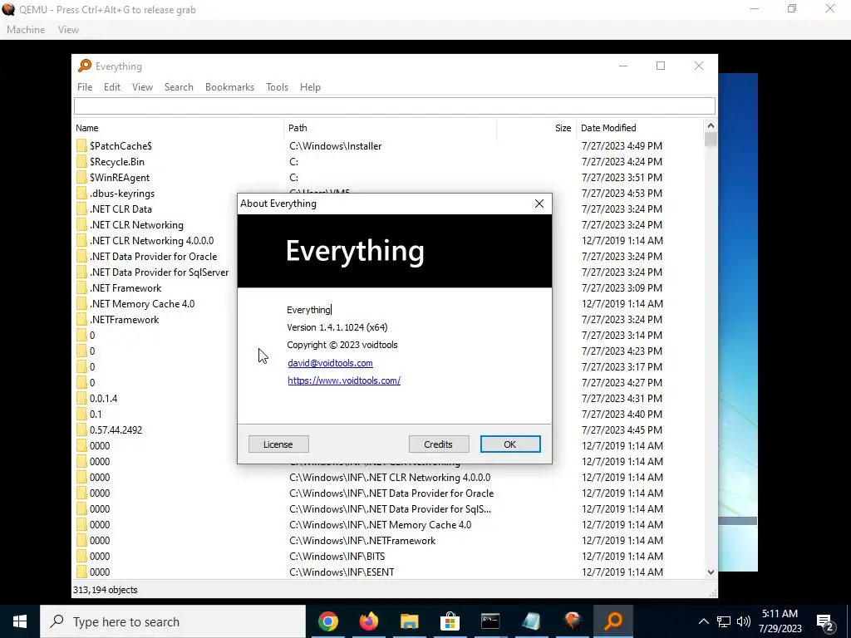Viewport: 851px width, 638px height.
Task: Open volume tray icon
Action: coord(744,621)
